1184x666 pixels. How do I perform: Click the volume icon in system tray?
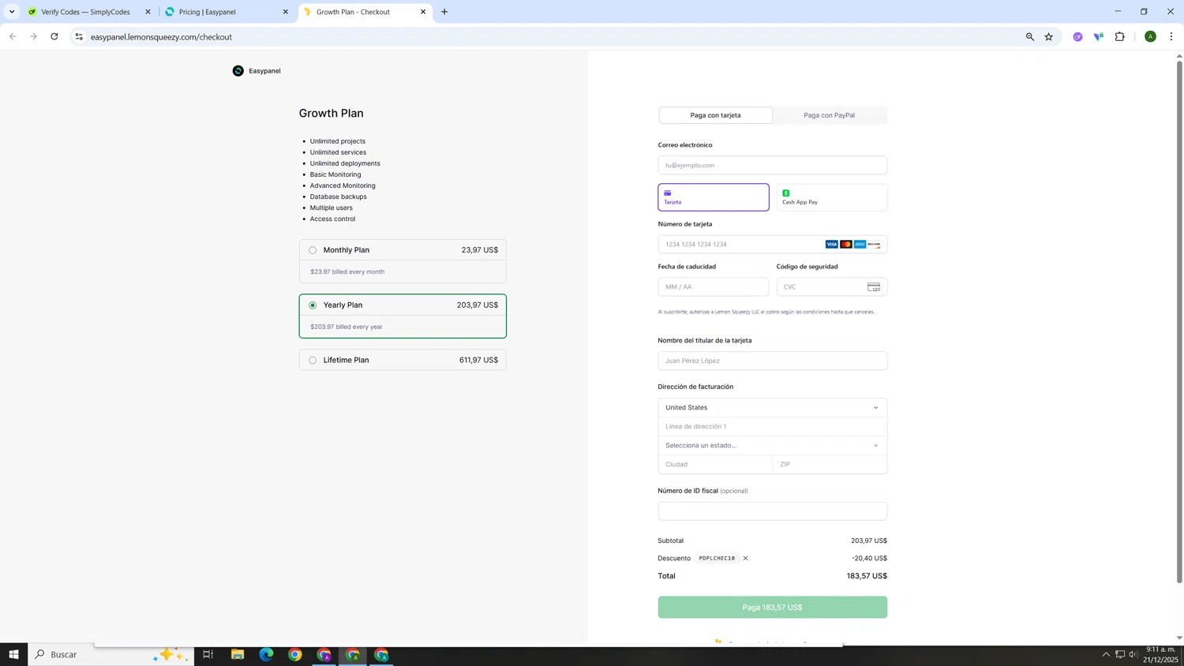[x=1133, y=654]
